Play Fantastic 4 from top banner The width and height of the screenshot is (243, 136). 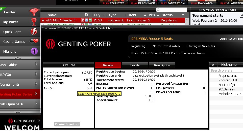[x=173, y=3]
